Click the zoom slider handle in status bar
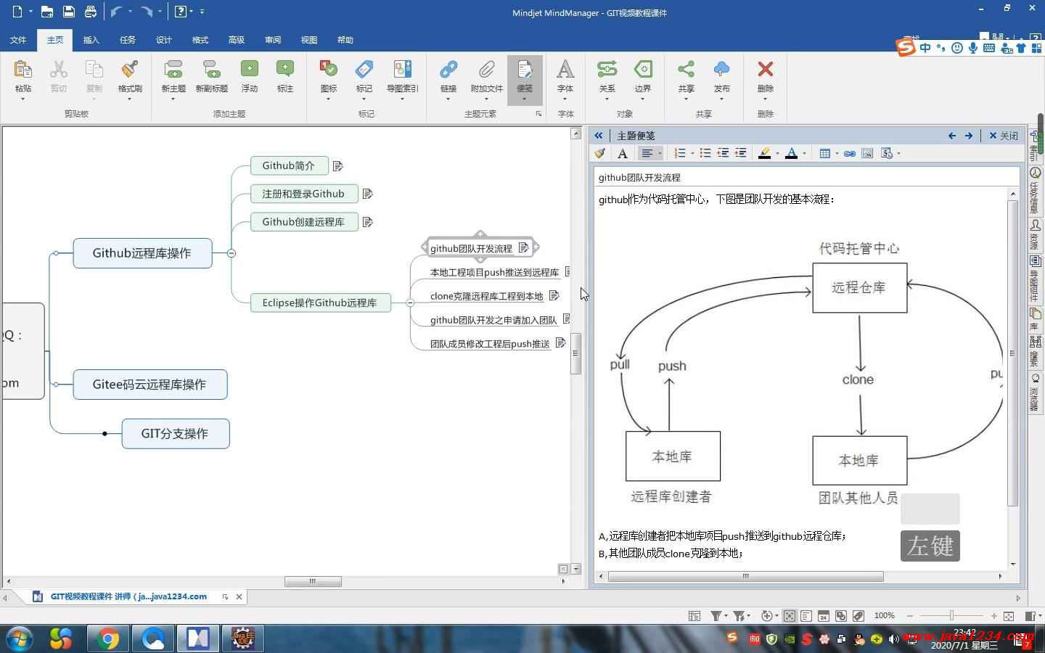 tap(951, 616)
